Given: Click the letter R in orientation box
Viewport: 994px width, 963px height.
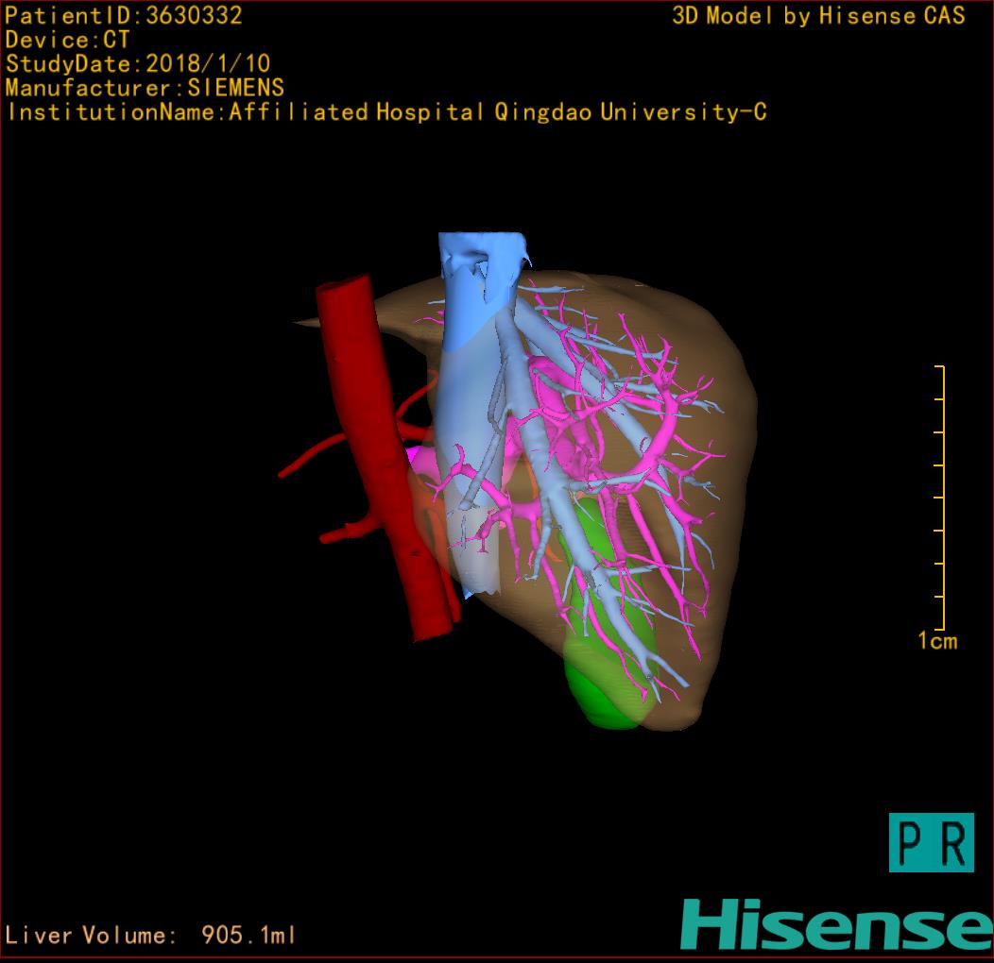Looking at the screenshot, I should pos(952,843).
